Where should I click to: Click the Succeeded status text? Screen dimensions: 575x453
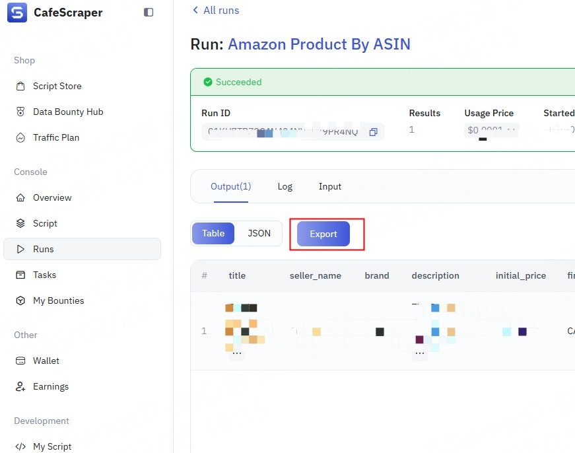click(238, 82)
